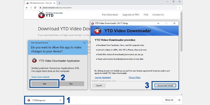Click 'File origin: Hard drive on this computer'

[x=50, y=71]
